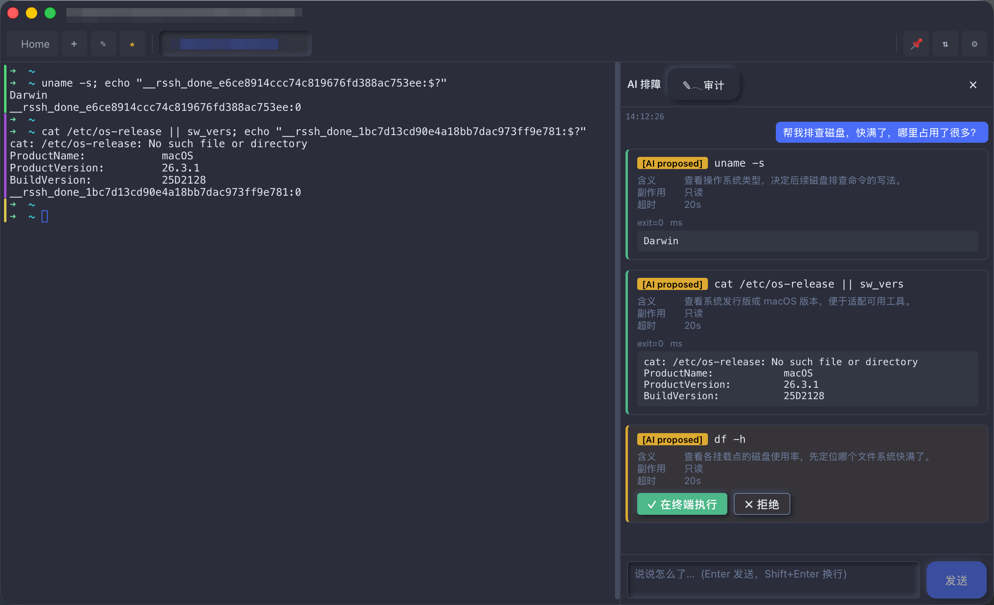Click 在终端执行 to run df -h
The height and width of the screenshot is (605, 994).
[682, 504]
